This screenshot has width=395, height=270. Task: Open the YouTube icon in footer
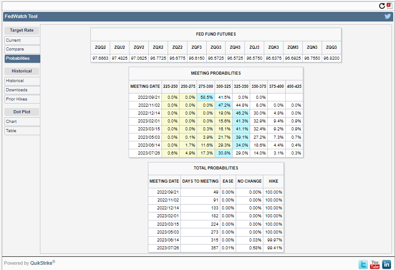(x=374, y=264)
